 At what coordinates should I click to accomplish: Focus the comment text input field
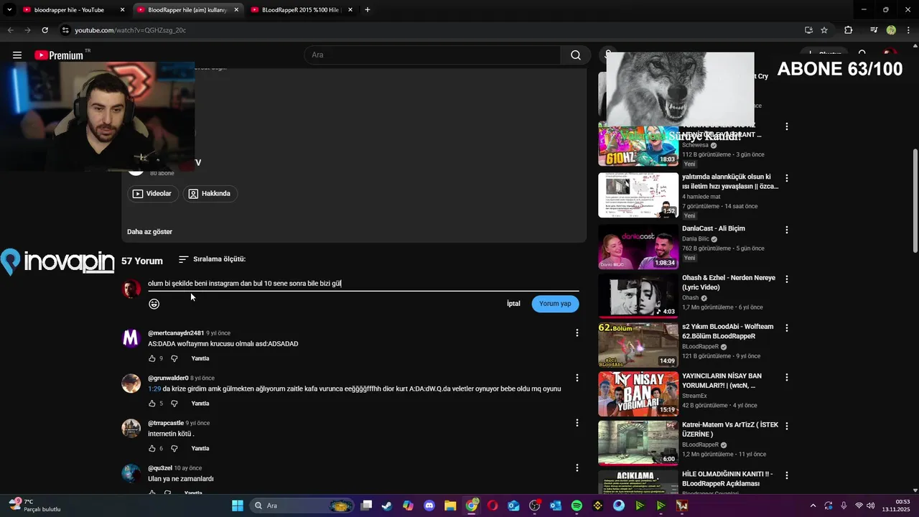pyautogui.click(x=363, y=284)
